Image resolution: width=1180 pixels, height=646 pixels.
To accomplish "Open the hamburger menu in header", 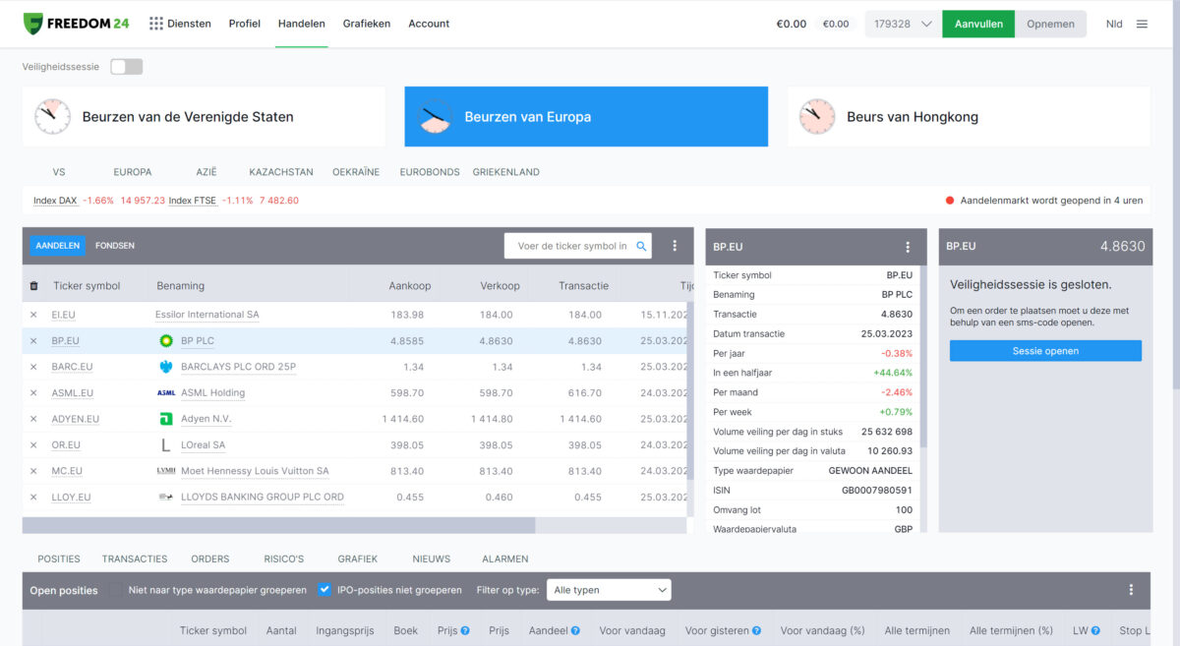I will (1142, 24).
